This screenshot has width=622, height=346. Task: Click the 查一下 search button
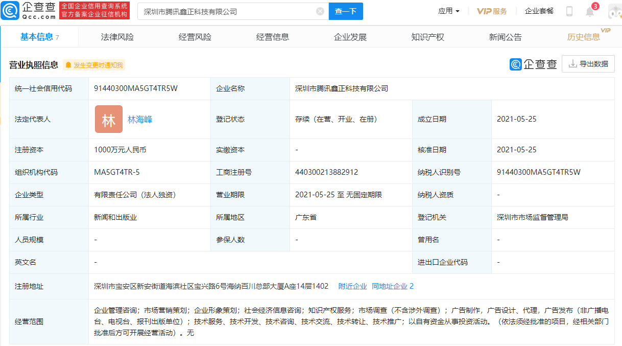pyautogui.click(x=346, y=11)
